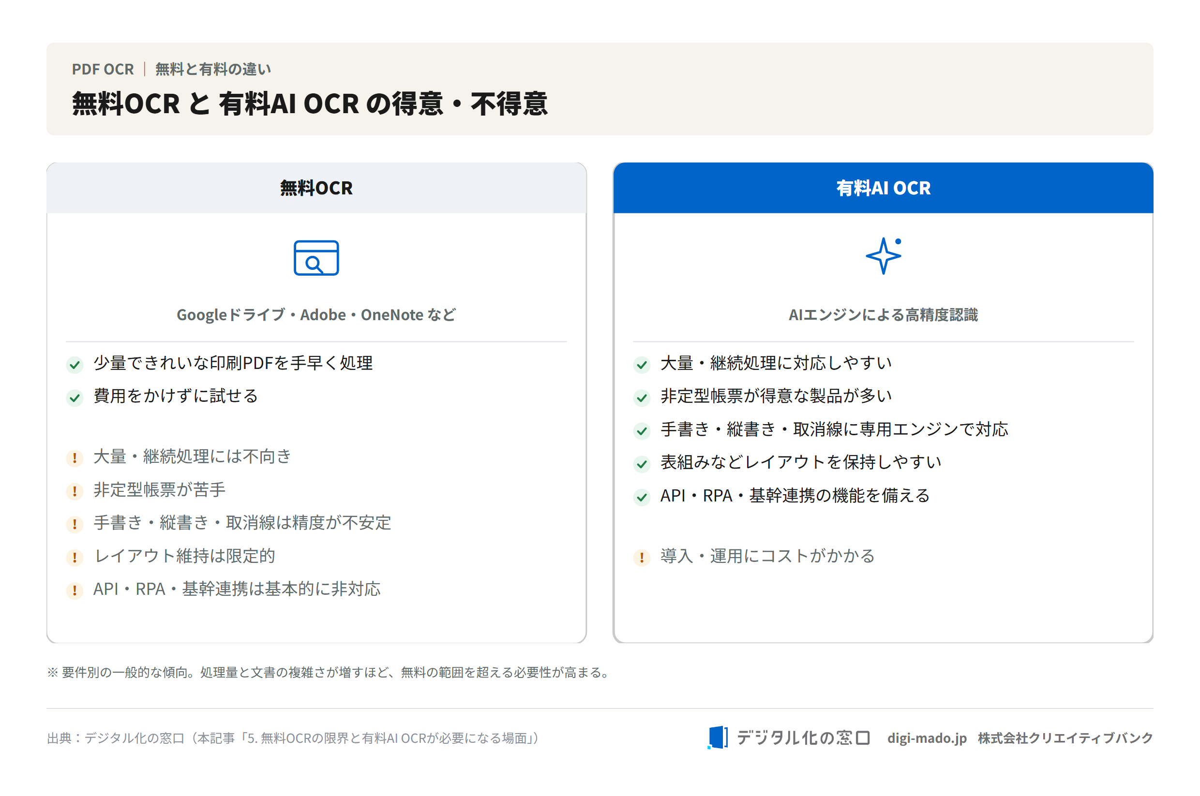Click the 出典：デジタル化の窓口 source line
This screenshot has height=796, width=1200.
point(294,737)
